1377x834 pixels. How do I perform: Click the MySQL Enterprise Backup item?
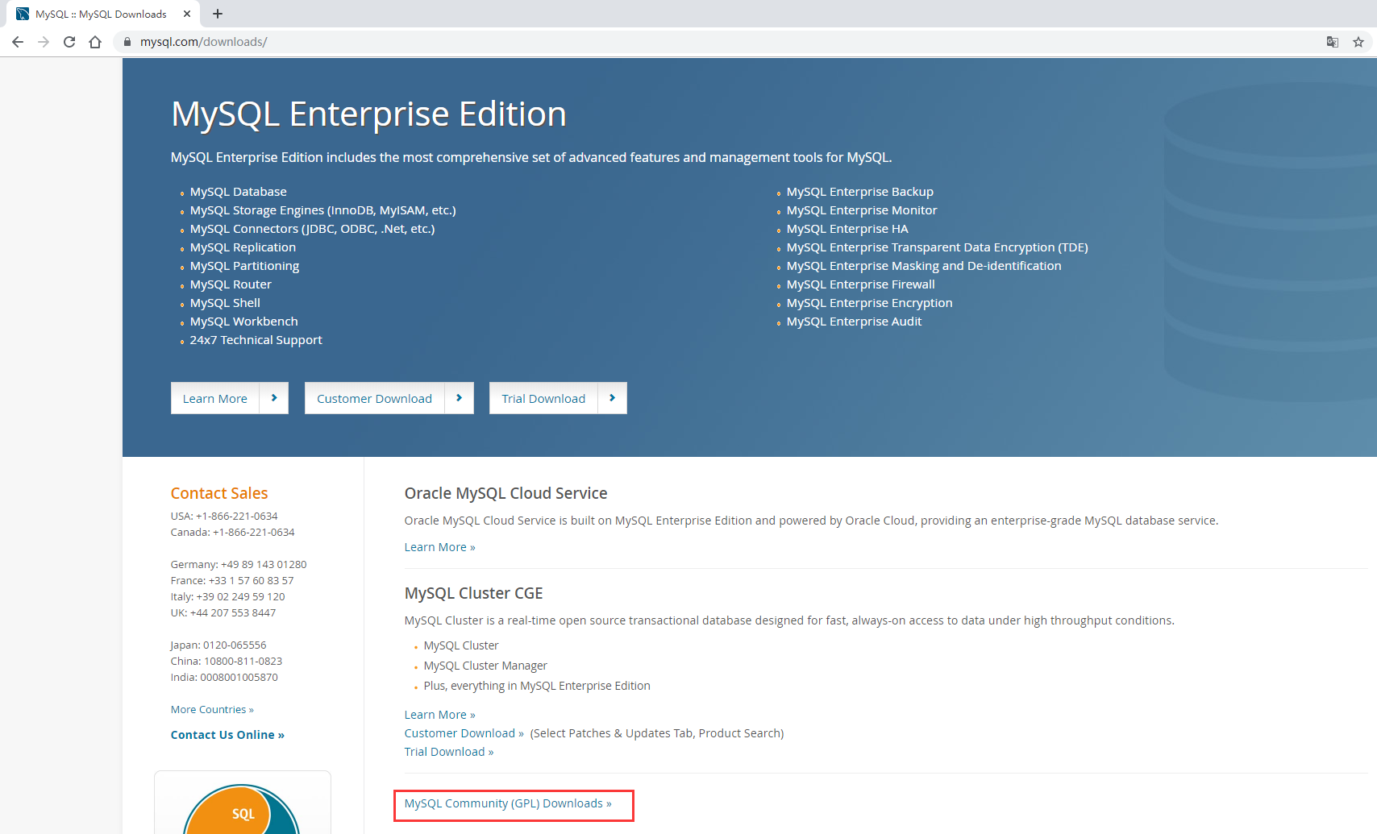coord(860,192)
